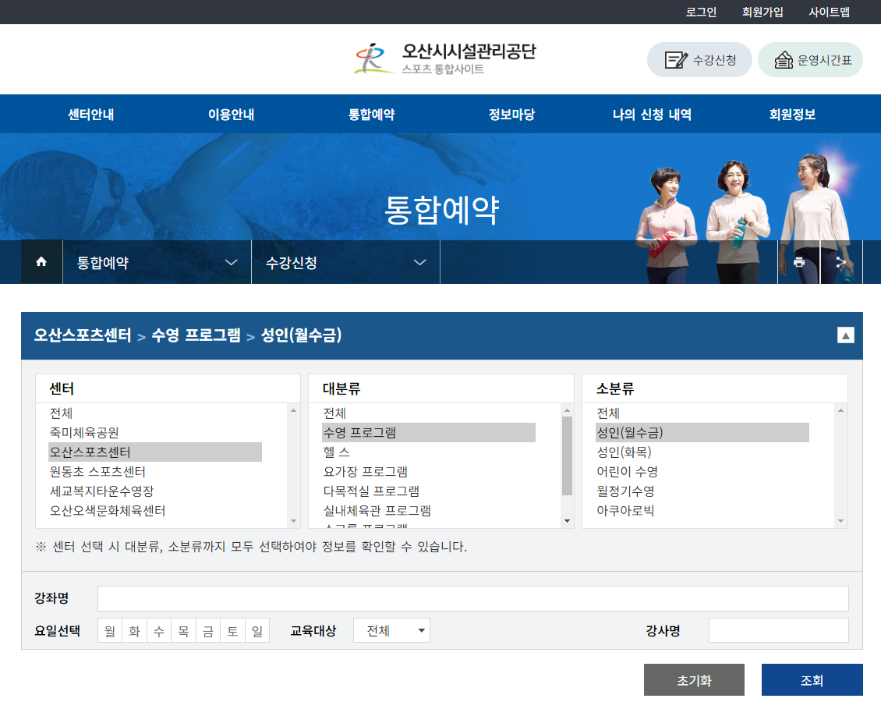Open the 정보마당 menu

click(511, 114)
